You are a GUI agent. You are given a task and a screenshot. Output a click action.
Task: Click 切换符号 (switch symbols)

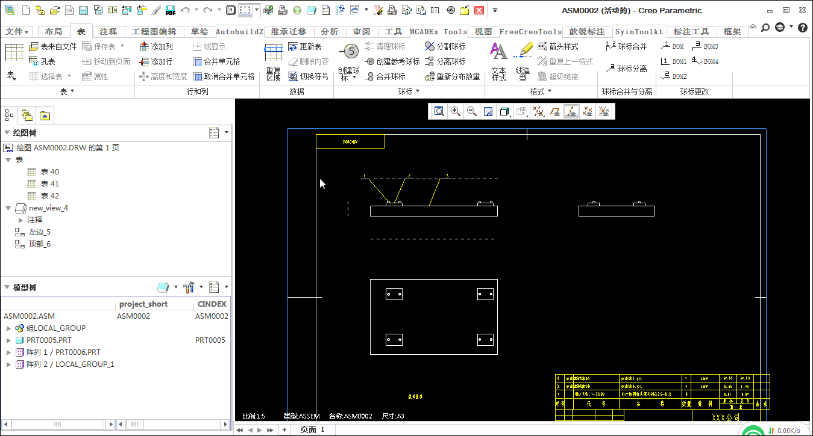coord(309,76)
